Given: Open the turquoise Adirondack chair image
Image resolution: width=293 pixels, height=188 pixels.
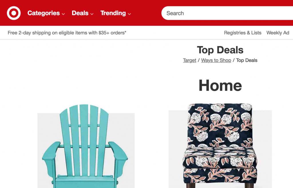Looking at the screenshot, I should point(85,146).
